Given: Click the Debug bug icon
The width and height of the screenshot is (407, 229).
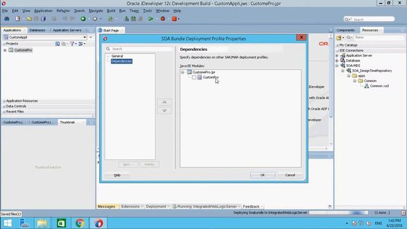Looking at the screenshot, I should pyautogui.click(x=163, y=18).
